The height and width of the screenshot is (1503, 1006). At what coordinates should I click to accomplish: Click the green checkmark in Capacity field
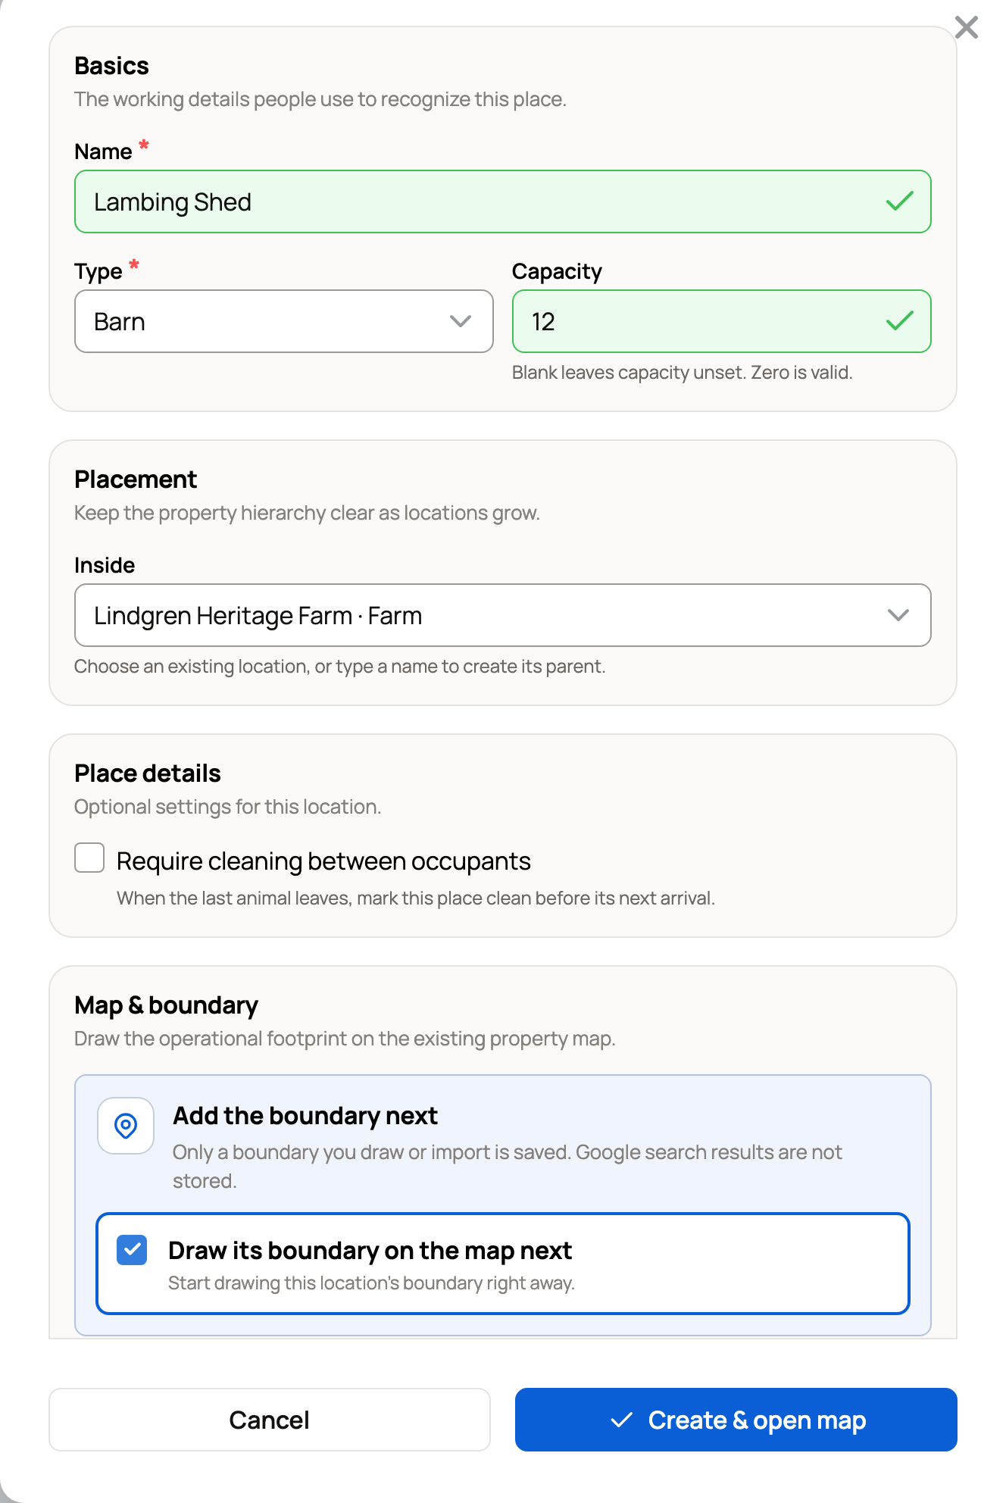pyautogui.click(x=899, y=321)
